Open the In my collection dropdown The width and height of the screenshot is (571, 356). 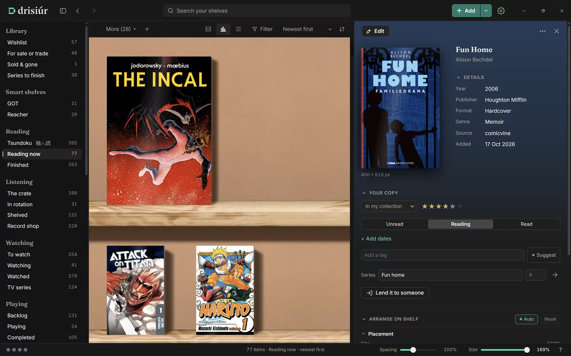click(x=388, y=206)
